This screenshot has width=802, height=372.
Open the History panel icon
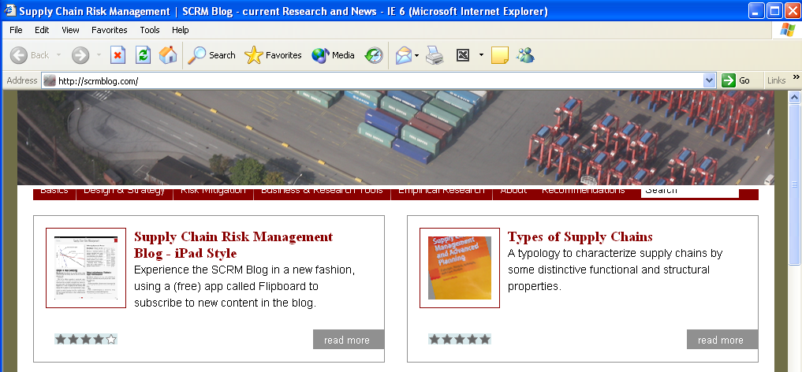374,55
